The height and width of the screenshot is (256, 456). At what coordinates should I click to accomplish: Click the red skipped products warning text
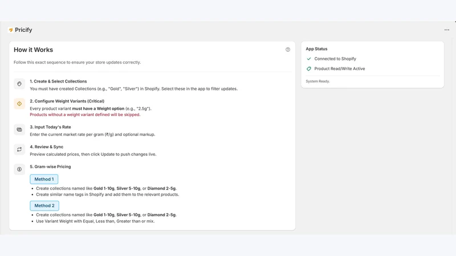tap(85, 115)
